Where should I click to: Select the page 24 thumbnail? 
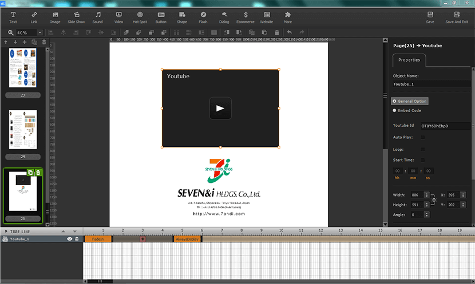(23, 130)
